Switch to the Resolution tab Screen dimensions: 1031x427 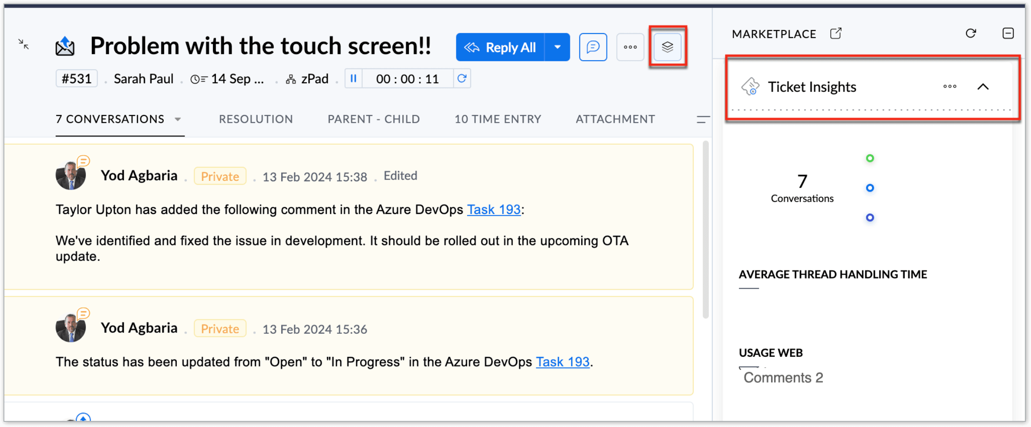[x=256, y=119]
